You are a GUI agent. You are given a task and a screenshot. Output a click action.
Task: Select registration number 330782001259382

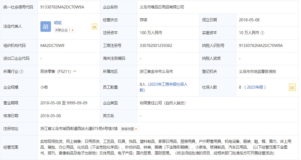coord(156,45)
